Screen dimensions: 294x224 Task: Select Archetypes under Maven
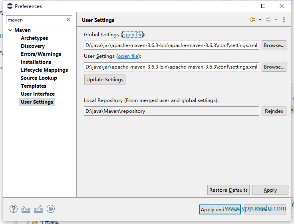click(x=34, y=38)
